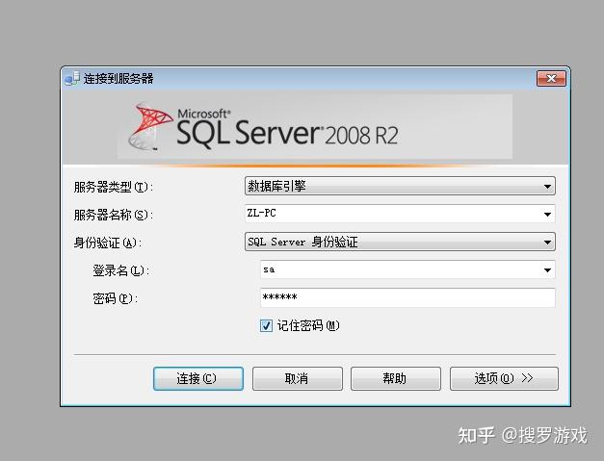Expand the 服务器名称 combo box arrow

click(x=547, y=215)
